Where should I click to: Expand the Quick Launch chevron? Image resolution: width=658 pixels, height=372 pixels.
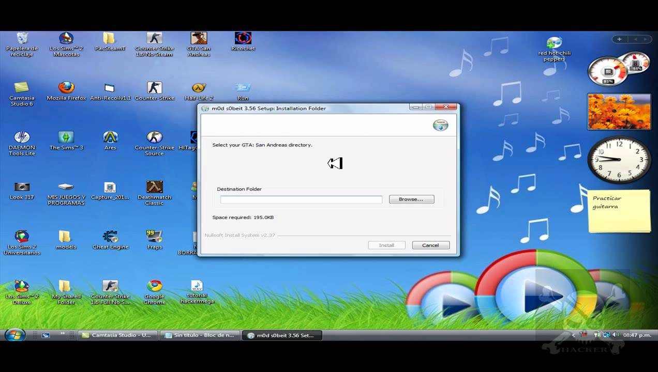point(63,334)
